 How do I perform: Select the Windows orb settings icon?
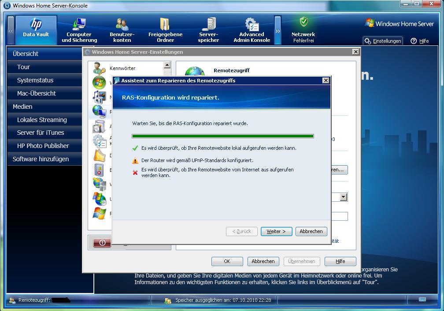pos(99,82)
